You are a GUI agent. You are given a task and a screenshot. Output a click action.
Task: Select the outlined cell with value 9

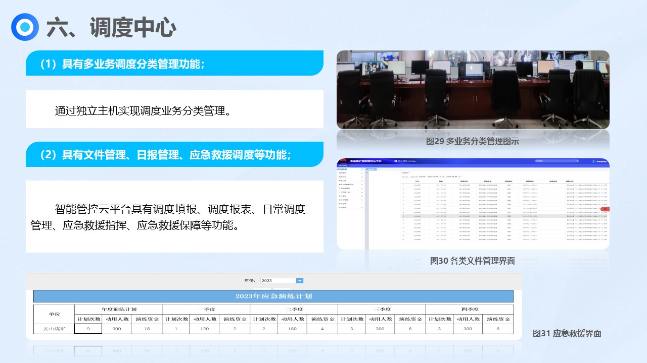click(x=88, y=329)
